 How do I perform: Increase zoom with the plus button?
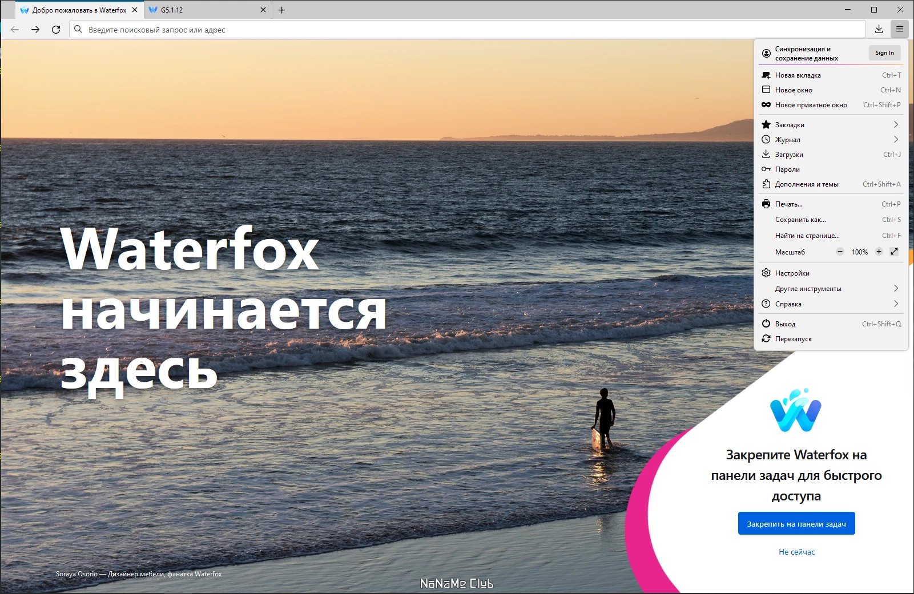click(879, 252)
